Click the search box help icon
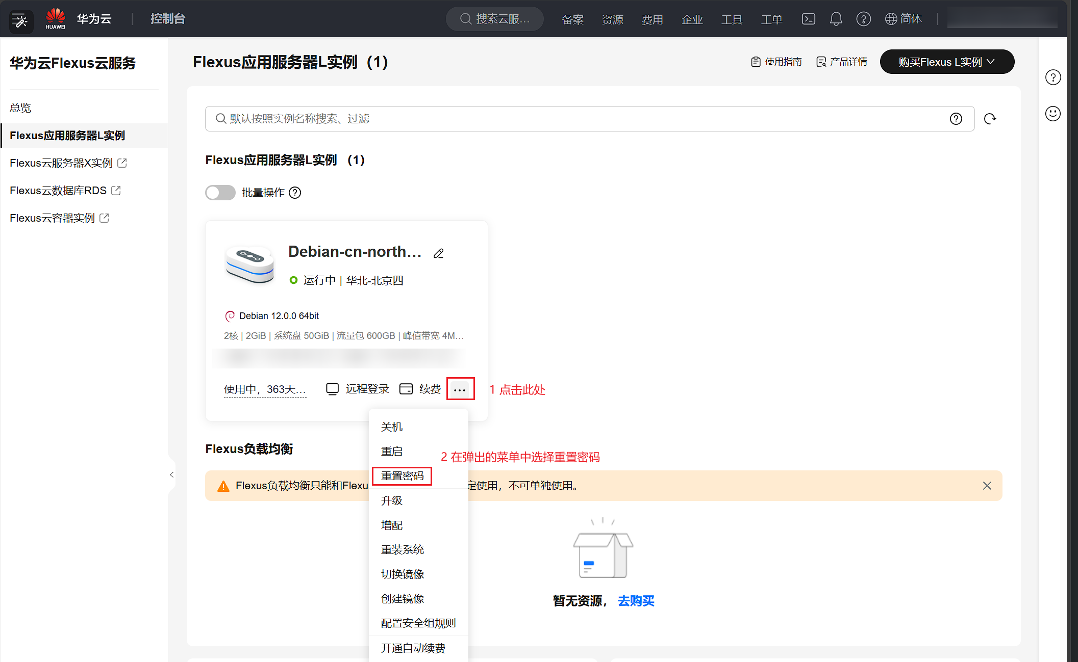 956,119
